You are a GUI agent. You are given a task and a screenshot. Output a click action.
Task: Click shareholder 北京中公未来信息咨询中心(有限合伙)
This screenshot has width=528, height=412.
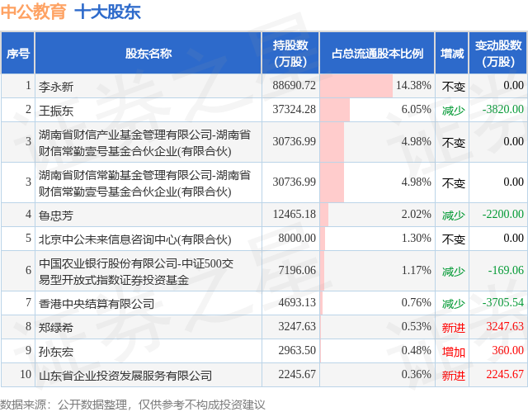click(x=134, y=239)
